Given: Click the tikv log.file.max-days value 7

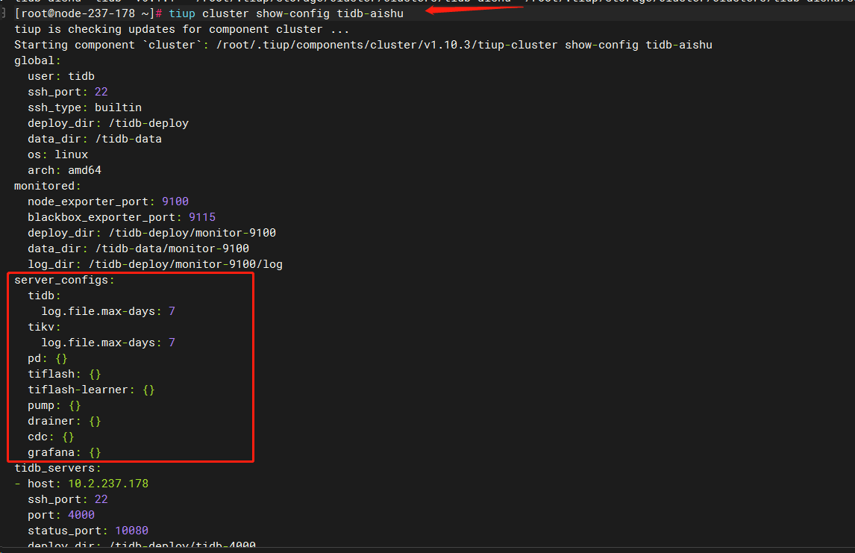Looking at the screenshot, I should pyautogui.click(x=172, y=343).
